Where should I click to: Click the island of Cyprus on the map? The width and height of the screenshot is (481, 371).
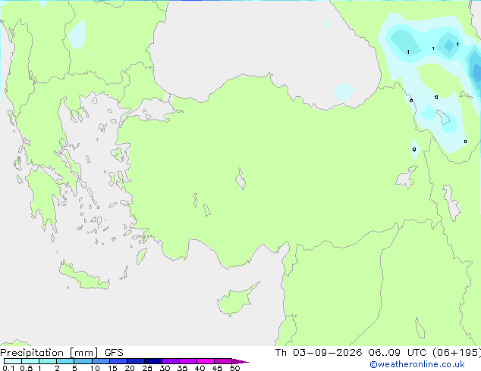[x=236, y=299]
